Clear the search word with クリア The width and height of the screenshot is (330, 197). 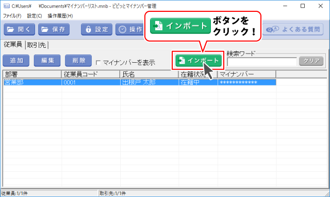(311, 61)
